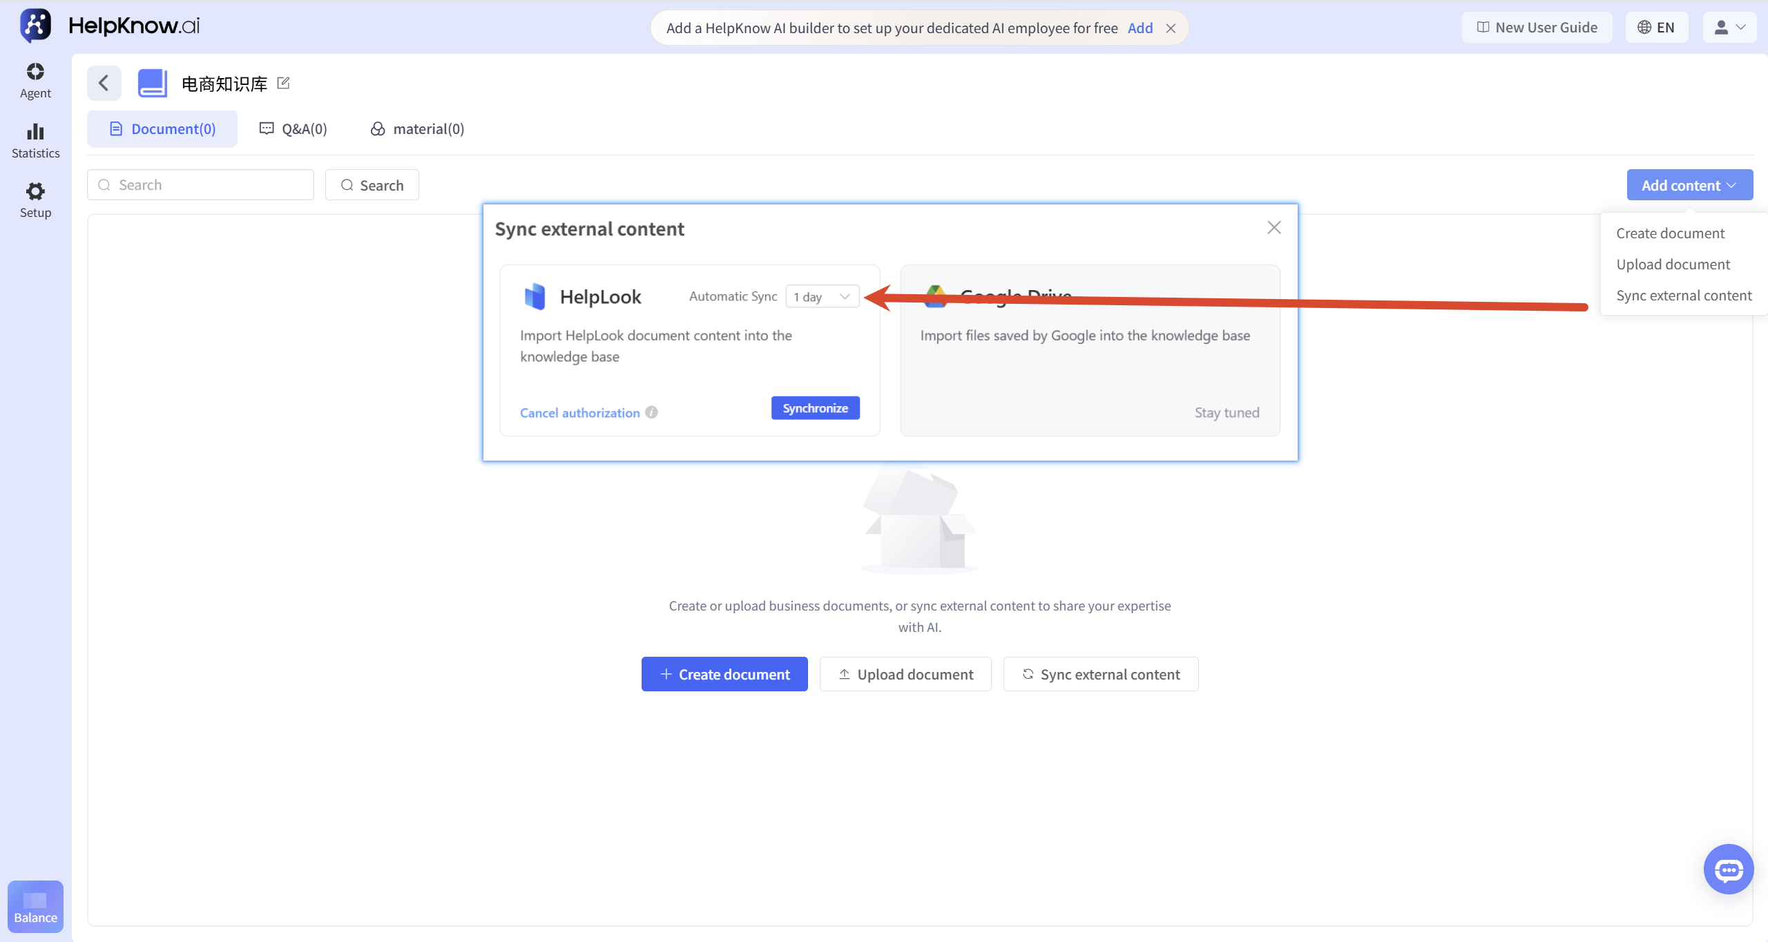Click the Cancel authorization info icon

(651, 412)
